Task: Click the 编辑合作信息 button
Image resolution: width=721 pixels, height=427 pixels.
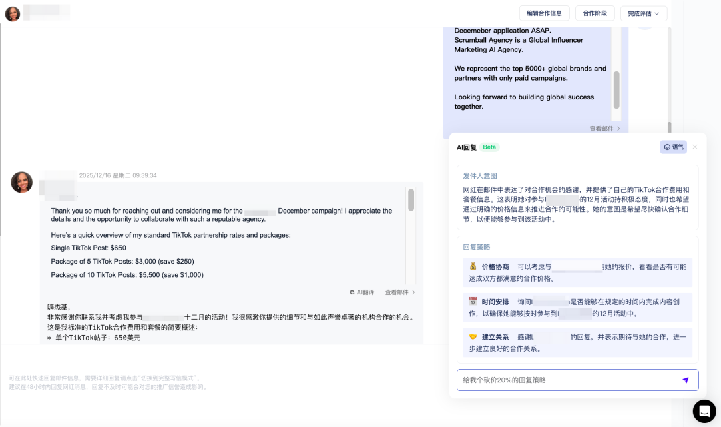Action: [544, 13]
